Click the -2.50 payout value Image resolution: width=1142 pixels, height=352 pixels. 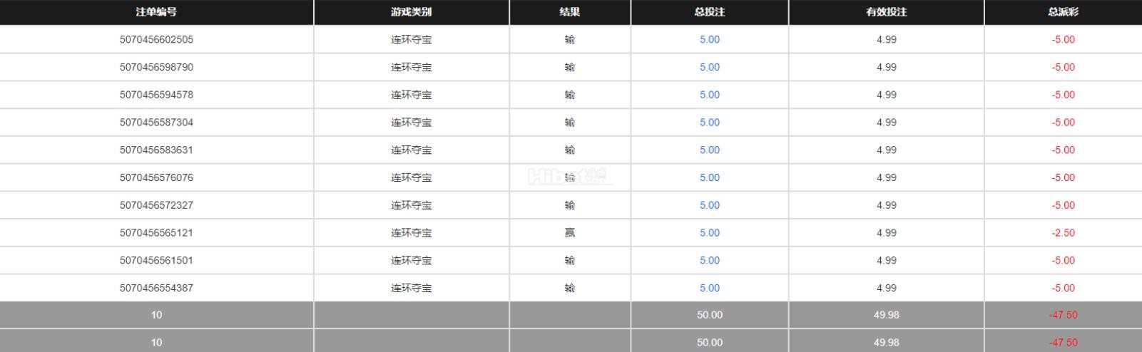1063,233
